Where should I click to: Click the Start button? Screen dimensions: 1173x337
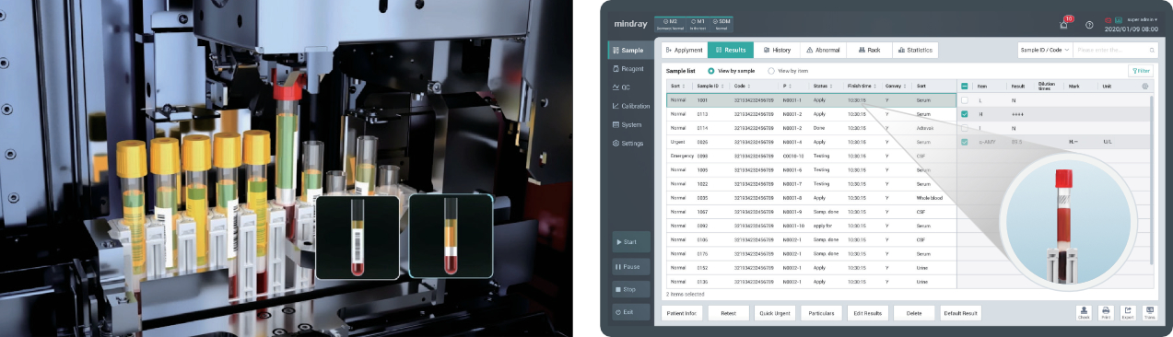click(630, 242)
